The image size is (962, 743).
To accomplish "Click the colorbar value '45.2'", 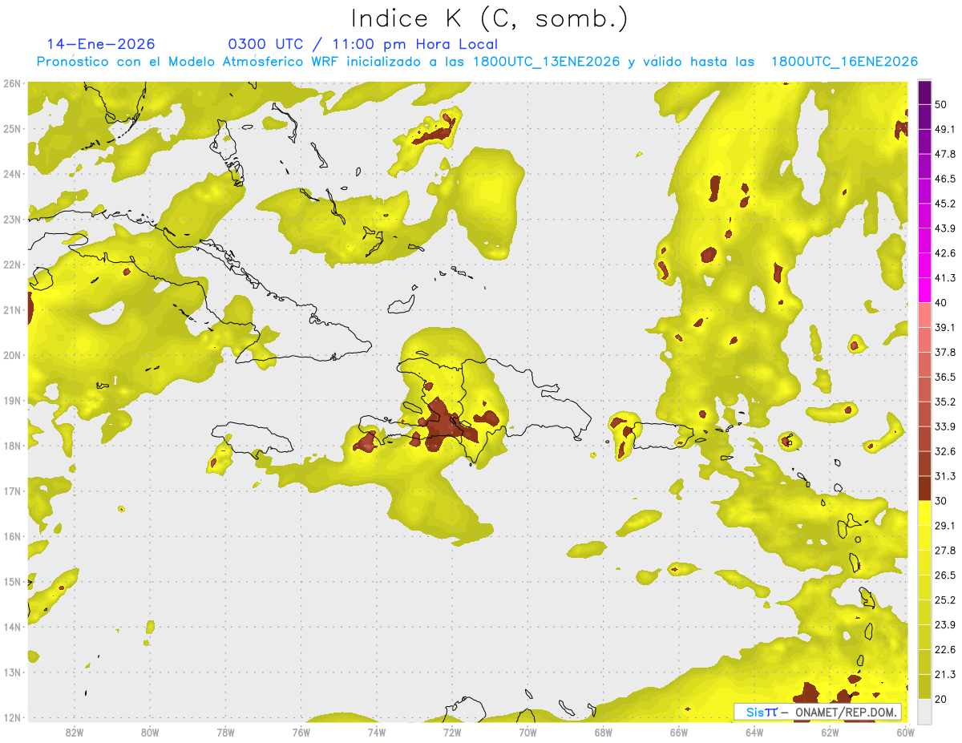I will [x=945, y=204].
